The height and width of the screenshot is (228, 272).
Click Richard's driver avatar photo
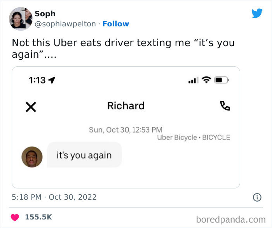pyautogui.click(x=32, y=157)
